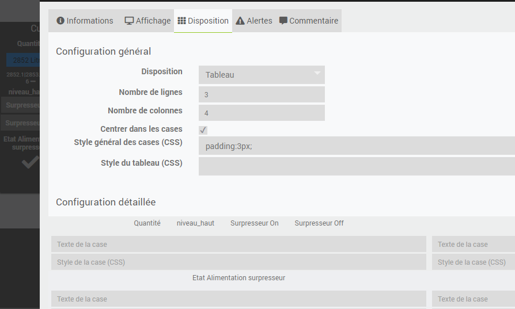Viewport: 515px width, 309px height.
Task: Click the Configuration détaillée heading
Action: 106,202
